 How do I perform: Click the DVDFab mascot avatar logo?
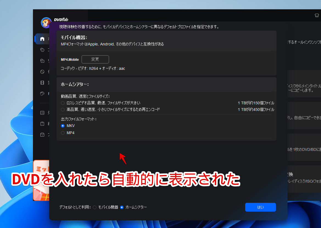46,22
